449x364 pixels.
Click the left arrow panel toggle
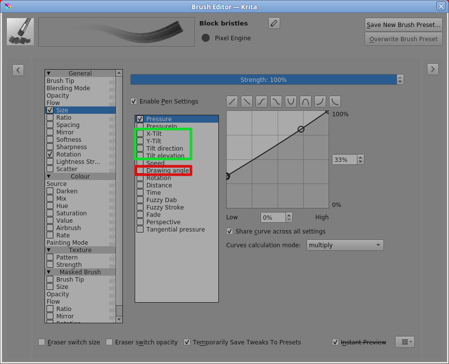[18, 70]
